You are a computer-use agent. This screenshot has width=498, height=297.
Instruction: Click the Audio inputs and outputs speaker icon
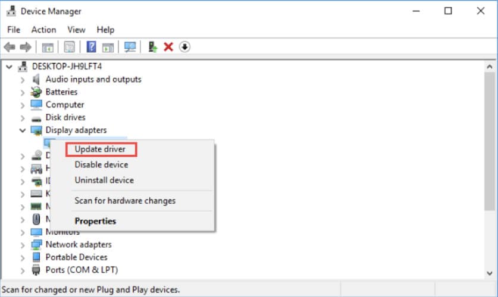[36, 79]
